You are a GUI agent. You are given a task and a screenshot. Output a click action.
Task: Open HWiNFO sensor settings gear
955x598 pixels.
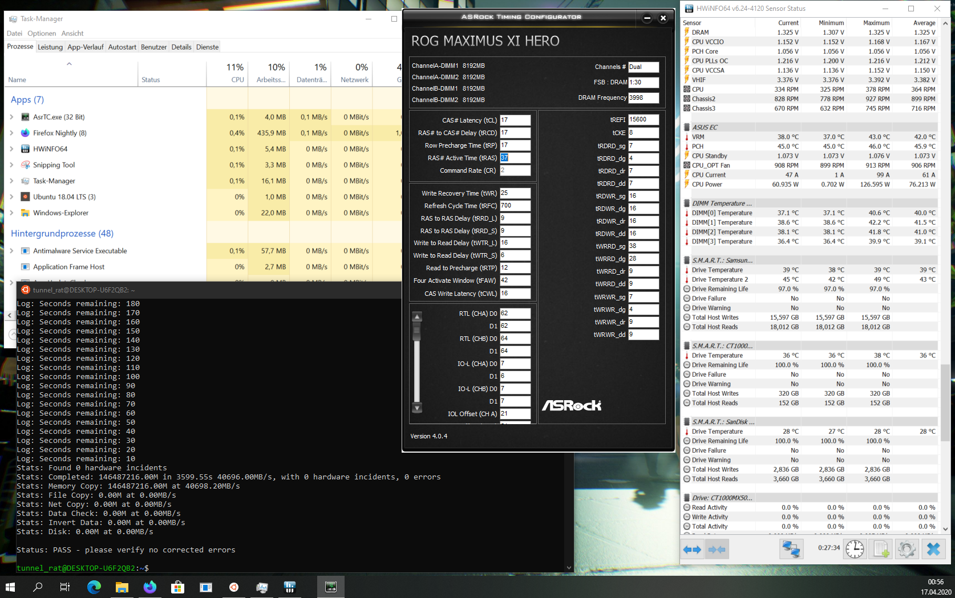point(907,550)
